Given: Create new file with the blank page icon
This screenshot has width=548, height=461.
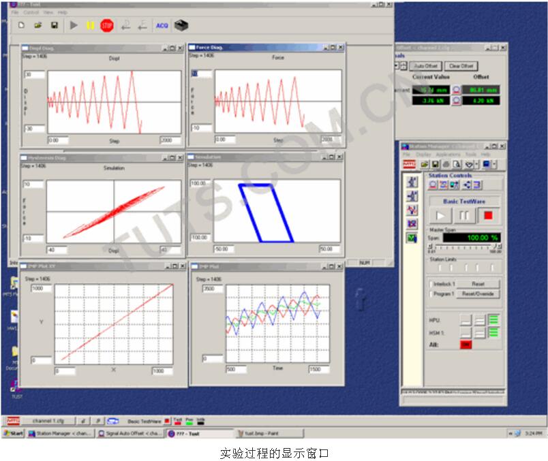Looking at the screenshot, I should click(x=21, y=25).
